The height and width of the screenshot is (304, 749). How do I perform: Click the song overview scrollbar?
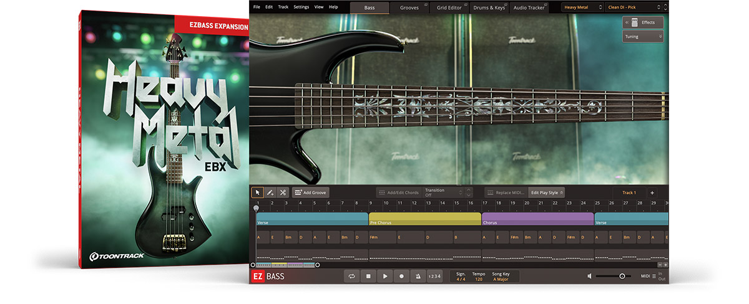285,265
